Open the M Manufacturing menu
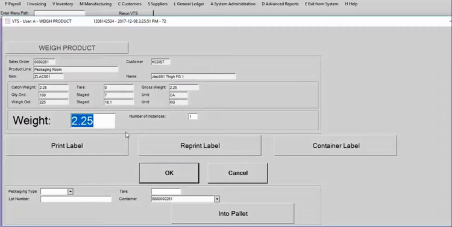Viewport: 452px width, 227px height. point(95,4)
